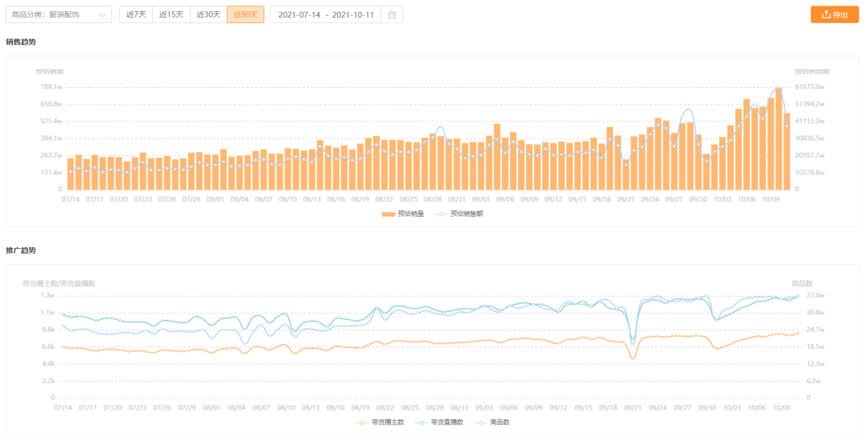Image resolution: width=865 pixels, height=440 pixels.
Task: Toggle 预估销售额 legend series
Action: pyautogui.click(x=459, y=214)
